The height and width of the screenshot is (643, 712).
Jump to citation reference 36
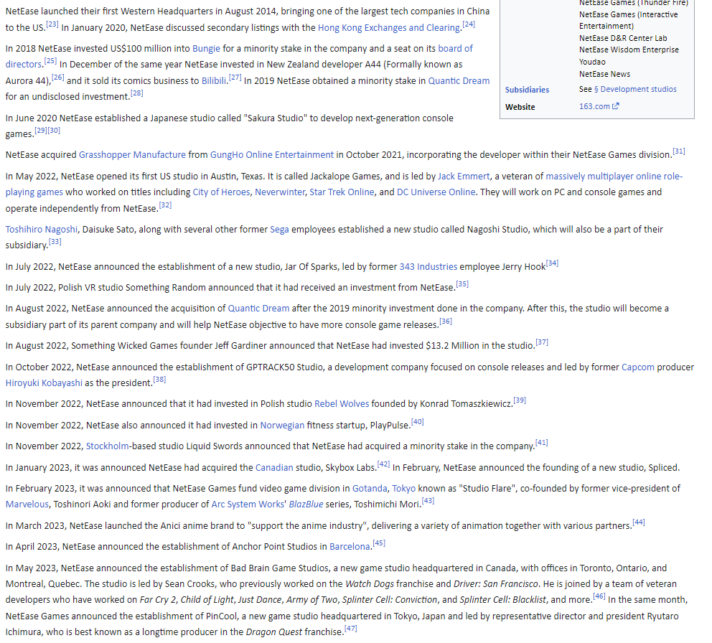click(x=446, y=321)
